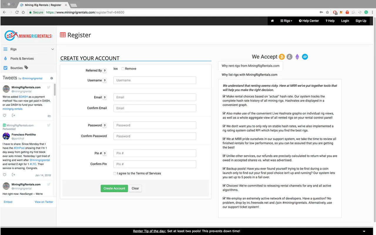Select Why list rigs tab
This screenshot has width=376, height=235.
(x=249, y=75)
